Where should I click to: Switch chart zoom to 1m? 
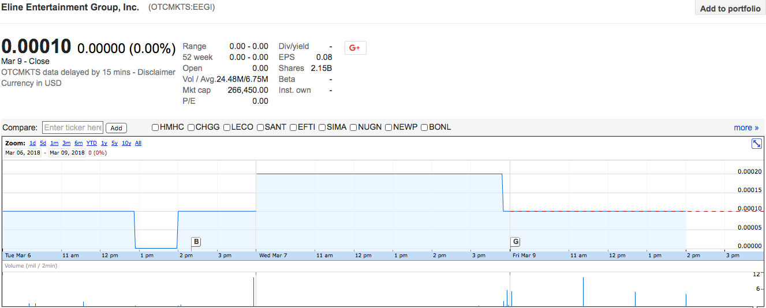54,143
